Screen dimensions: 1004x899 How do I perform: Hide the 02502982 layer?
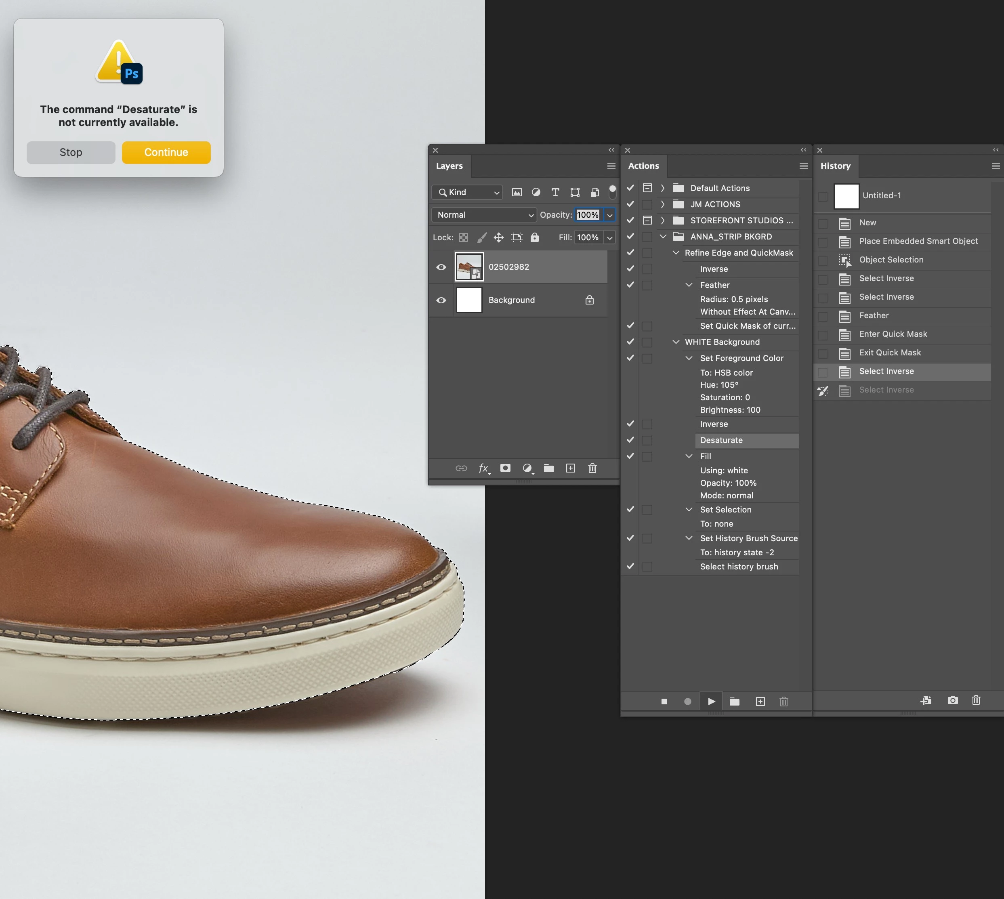(441, 267)
